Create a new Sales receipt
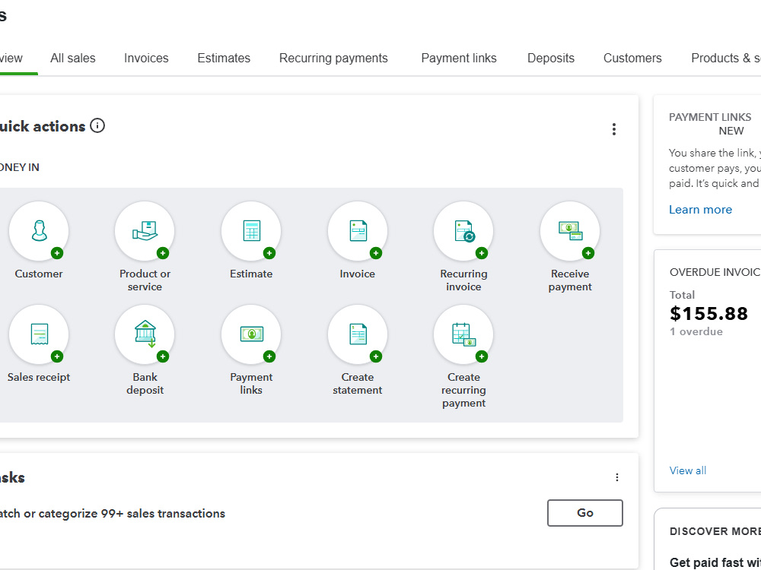The width and height of the screenshot is (761, 570). (x=39, y=334)
